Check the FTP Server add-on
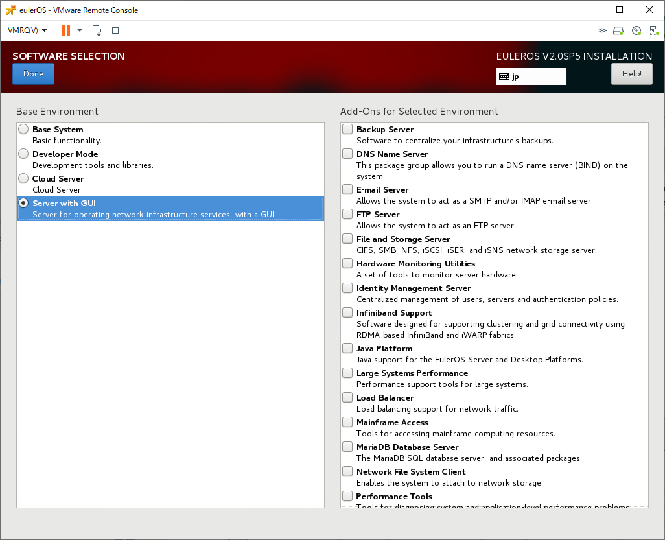Image resolution: width=665 pixels, height=540 pixels. point(348,214)
